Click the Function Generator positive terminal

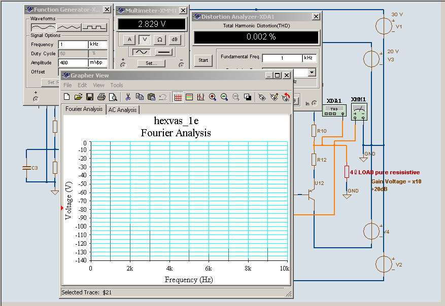(x=36, y=99)
